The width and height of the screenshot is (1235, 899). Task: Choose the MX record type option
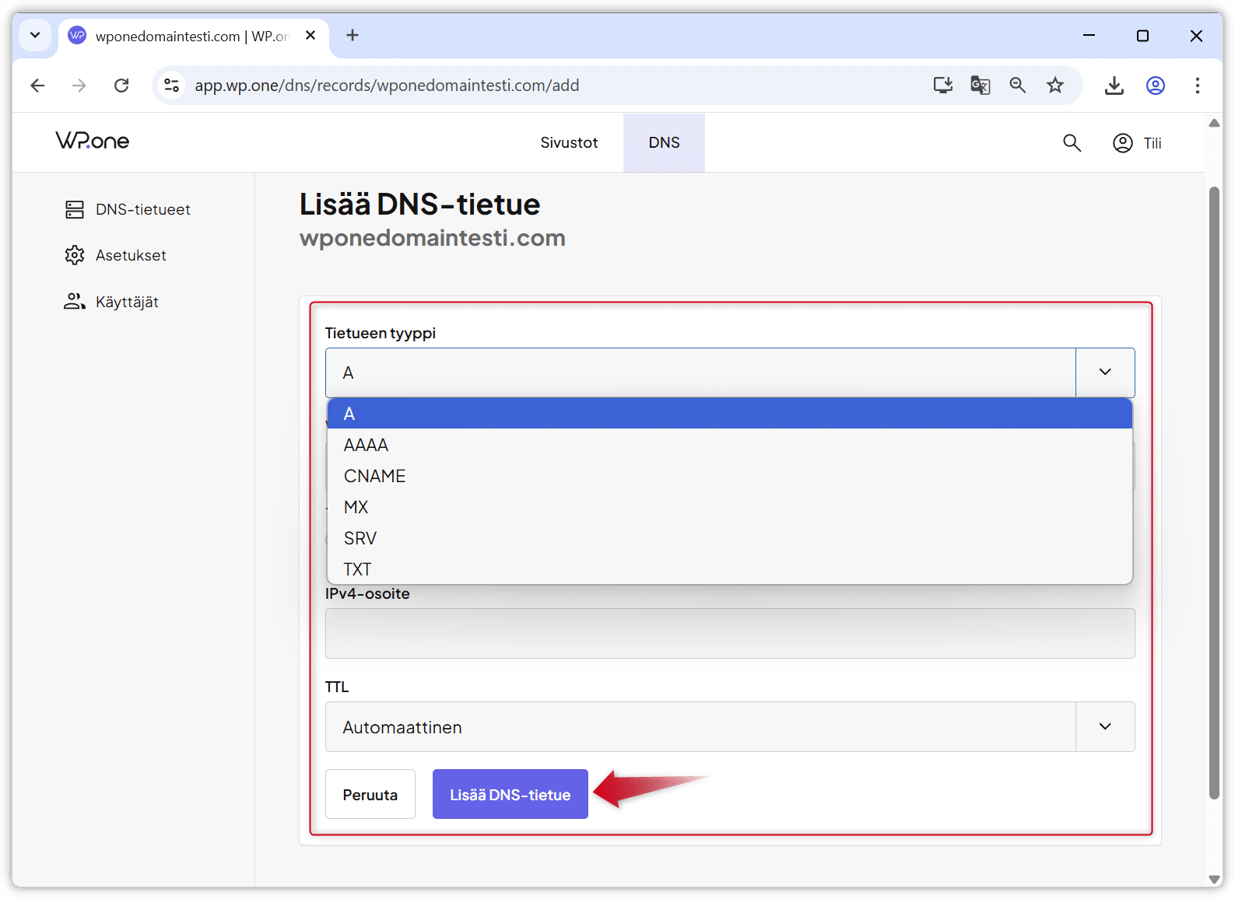(x=356, y=507)
